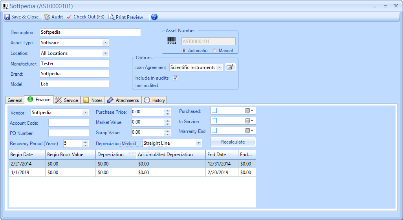This screenshot has width=403, height=220.
Task: Expand the Loan Agreement dropdown
Action: point(219,67)
